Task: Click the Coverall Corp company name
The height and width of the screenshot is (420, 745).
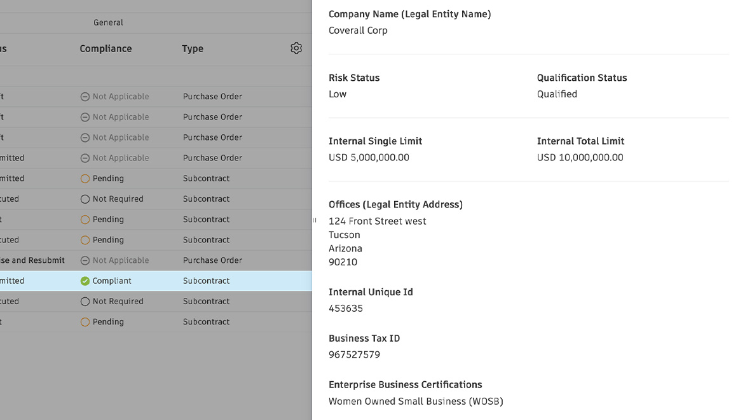Action: [x=358, y=31]
